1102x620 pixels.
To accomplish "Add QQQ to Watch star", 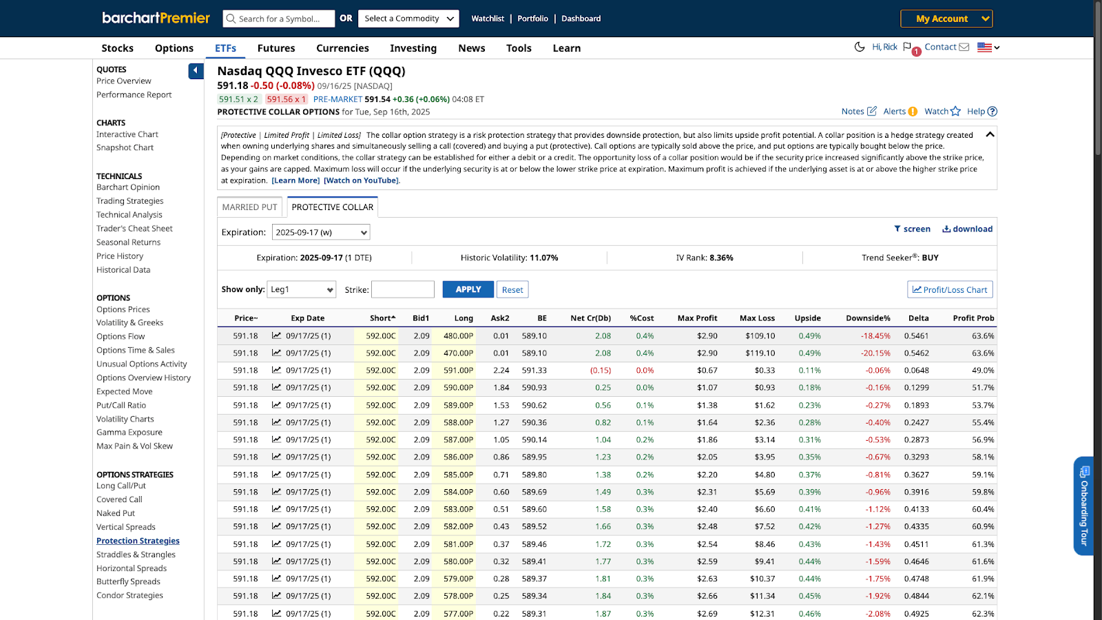I will pyautogui.click(x=955, y=111).
